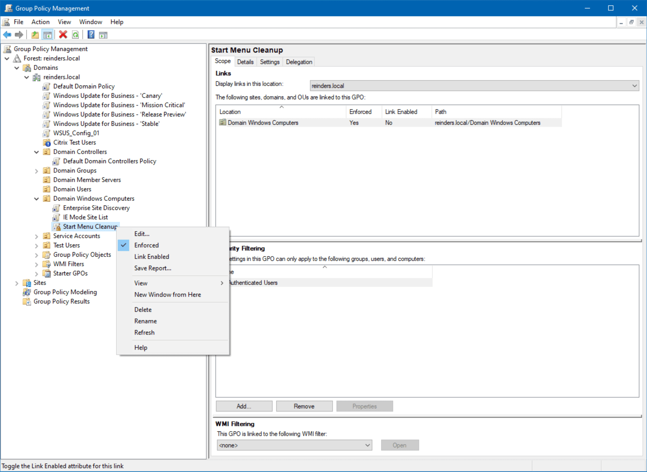Click the Back navigation arrow in the toolbar
Image resolution: width=647 pixels, height=472 pixels.
7,34
